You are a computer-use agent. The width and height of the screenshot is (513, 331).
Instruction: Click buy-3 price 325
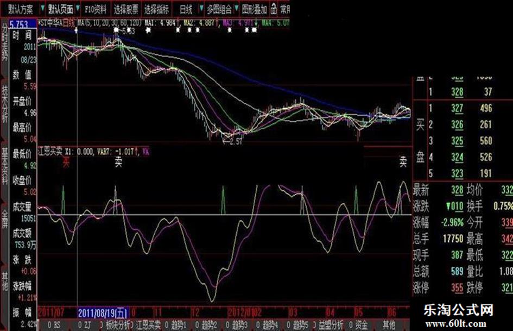457,141
